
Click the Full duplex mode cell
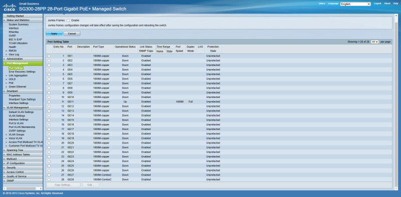point(190,101)
